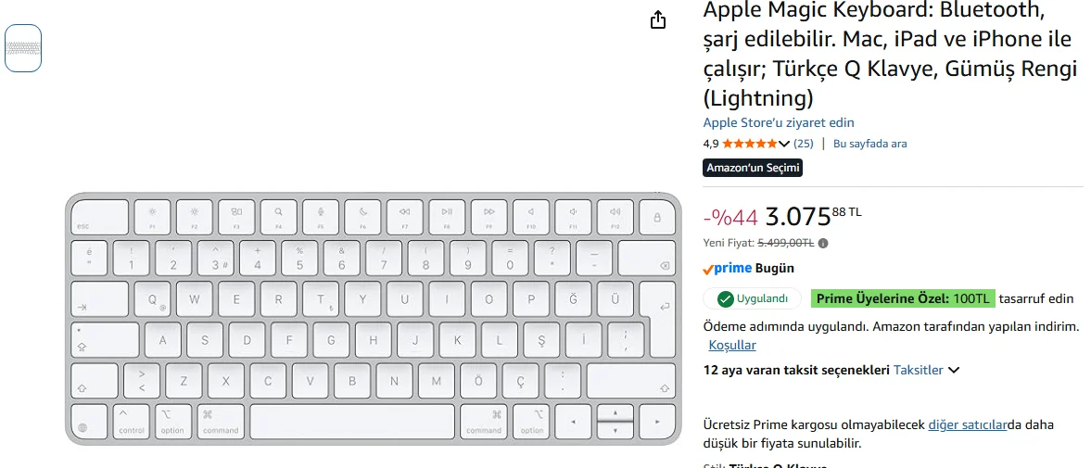Open the (25) reviews link

804,144
